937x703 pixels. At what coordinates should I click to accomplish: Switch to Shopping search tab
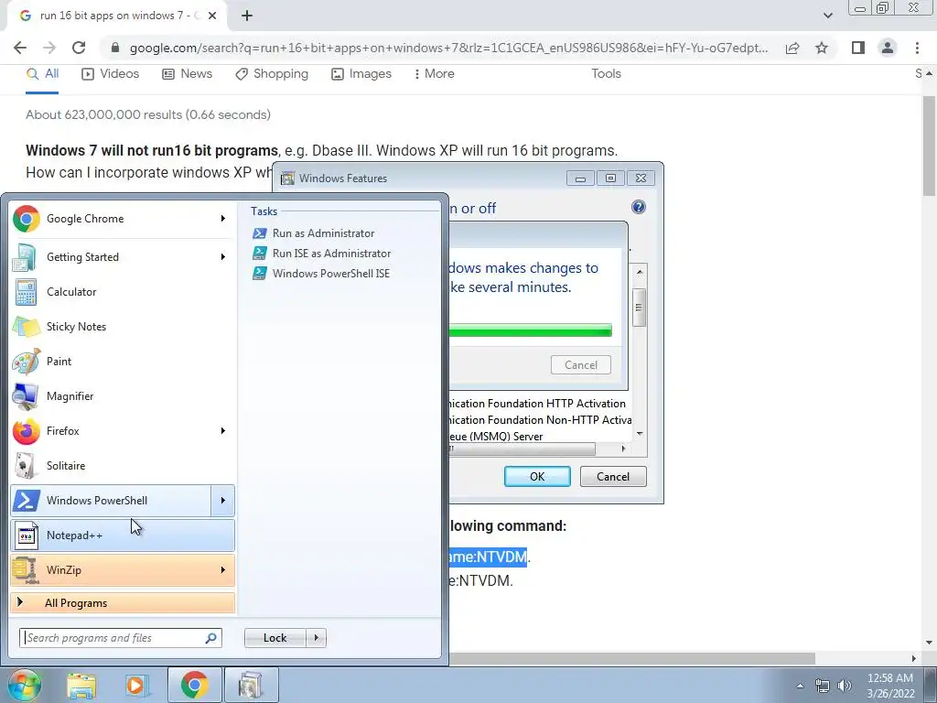pyautogui.click(x=272, y=73)
